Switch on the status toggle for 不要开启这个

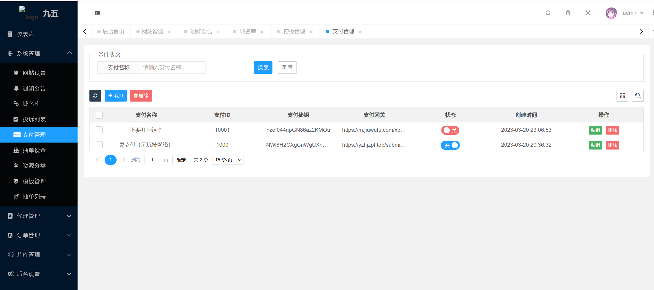(x=450, y=130)
